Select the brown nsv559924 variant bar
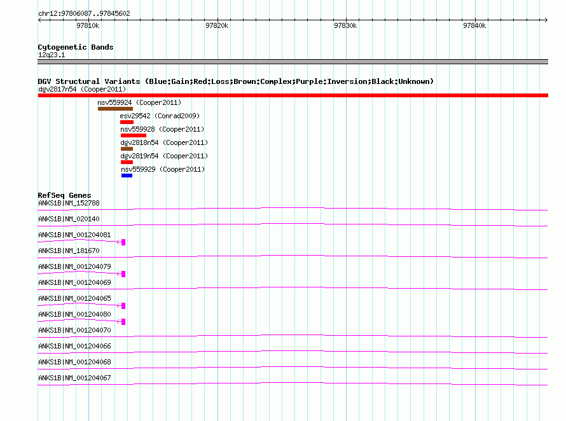Image resolution: width=566 pixels, height=421 pixels. (x=115, y=109)
